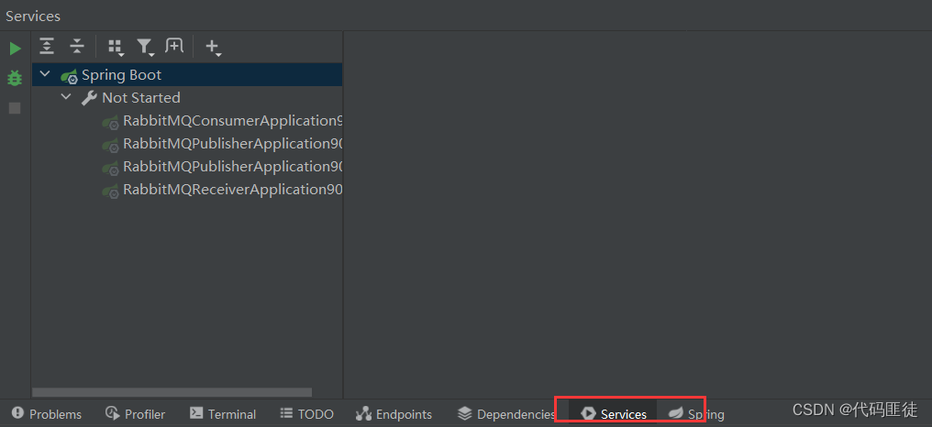Screen dimensions: 932x427
Task: Open the Terminal tool window tab
Action: 223,414
